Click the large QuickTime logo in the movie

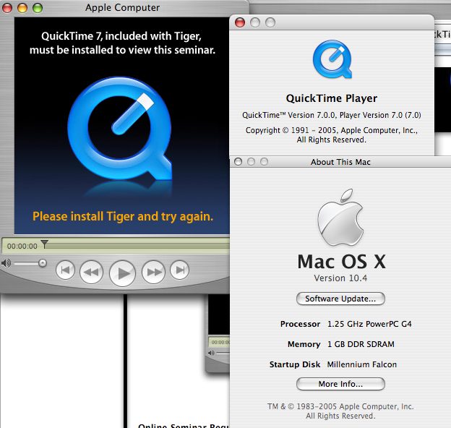120,129
